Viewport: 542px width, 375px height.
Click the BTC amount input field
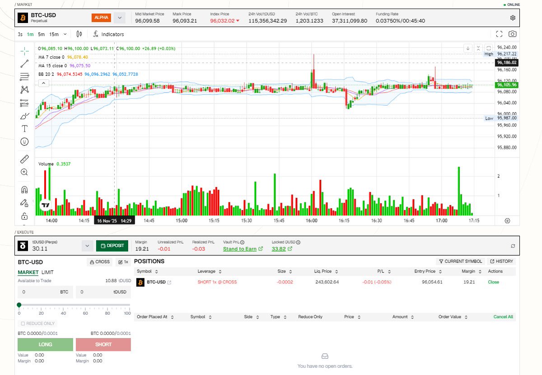[45, 292]
